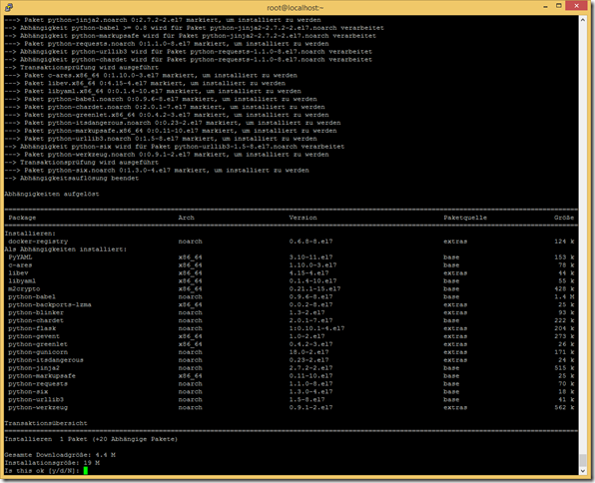Click the 1.4 M size of python-babel
Image resolution: width=595 pixels, height=483 pixels.
564,296
